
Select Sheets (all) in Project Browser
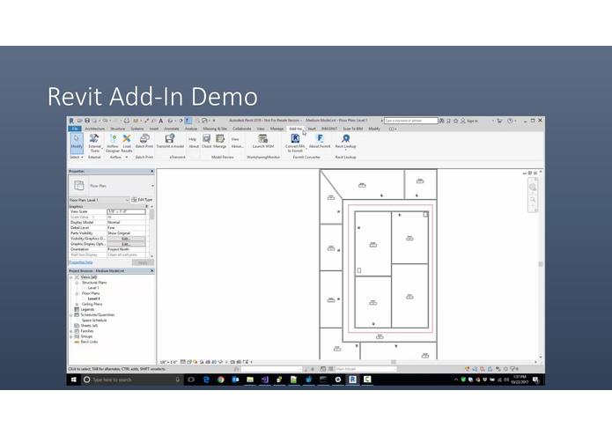point(89,326)
